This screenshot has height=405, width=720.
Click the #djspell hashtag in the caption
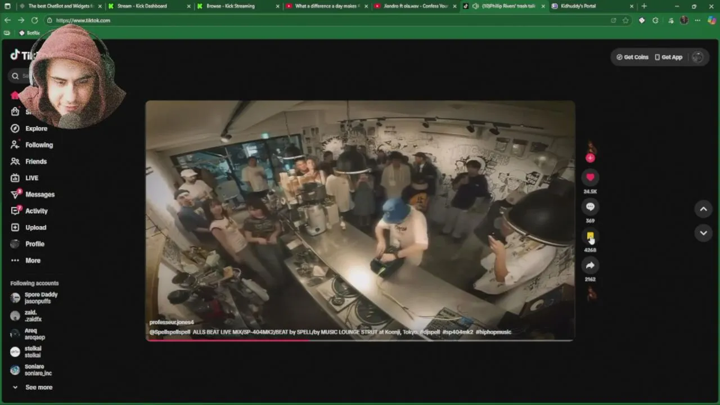click(x=430, y=332)
